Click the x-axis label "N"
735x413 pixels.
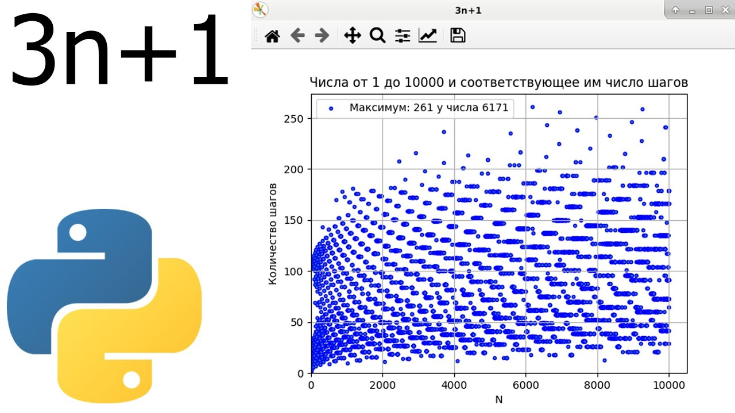[x=499, y=400]
